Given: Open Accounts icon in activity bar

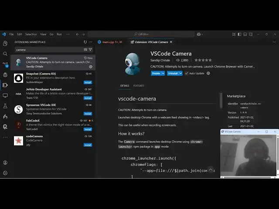Looking at the screenshot, I should (5, 162).
